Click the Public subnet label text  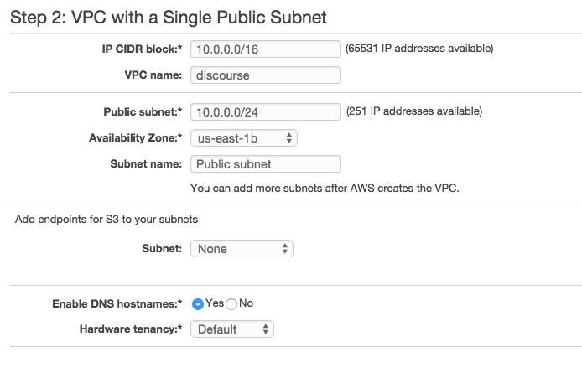[x=143, y=111]
